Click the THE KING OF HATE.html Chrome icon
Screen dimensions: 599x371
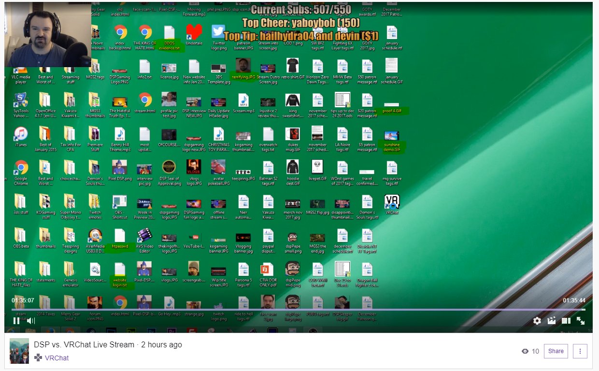coord(145,32)
